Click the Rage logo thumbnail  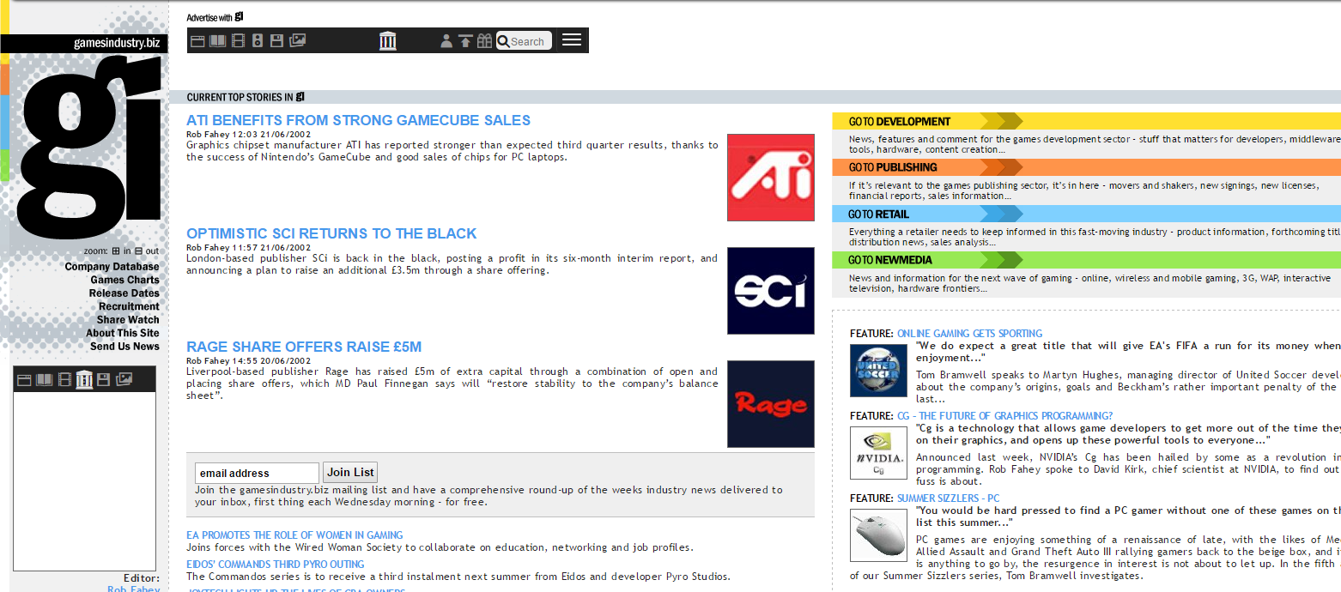pos(771,404)
